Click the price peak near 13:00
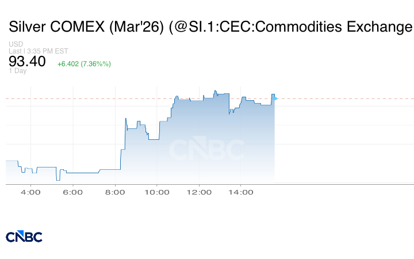414x259 pixels. point(215,91)
